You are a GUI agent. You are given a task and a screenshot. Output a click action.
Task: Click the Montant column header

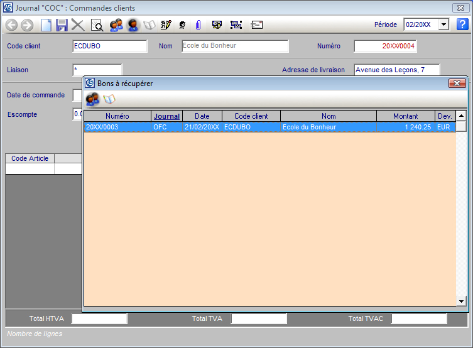[x=405, y=116]
